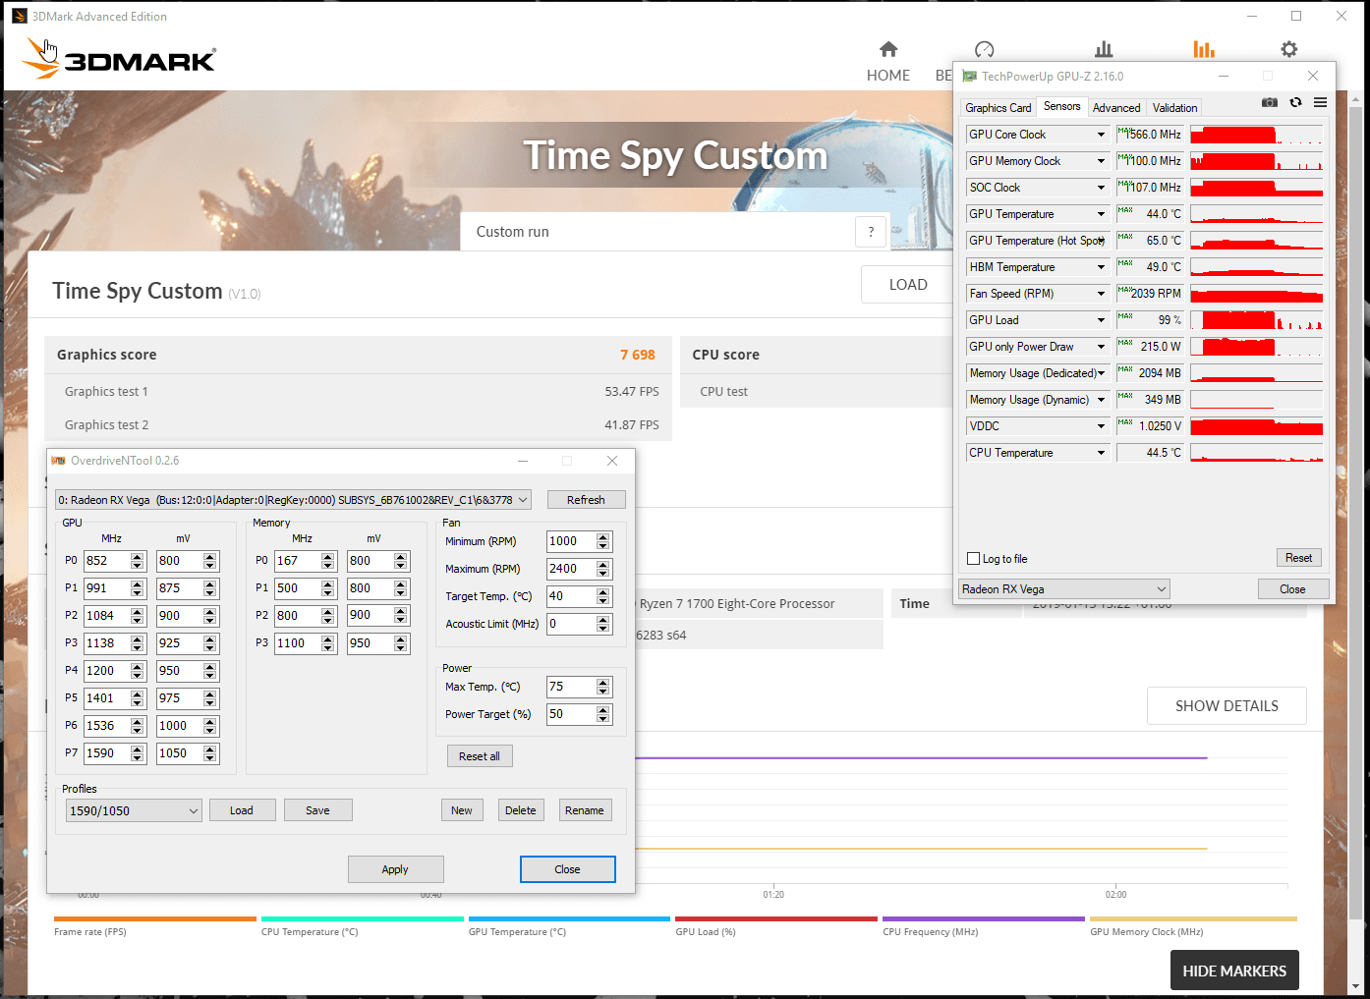
Task: Click Fan Maximum (RPM) field
Action: pyautogui.click(x=571, y=569)
